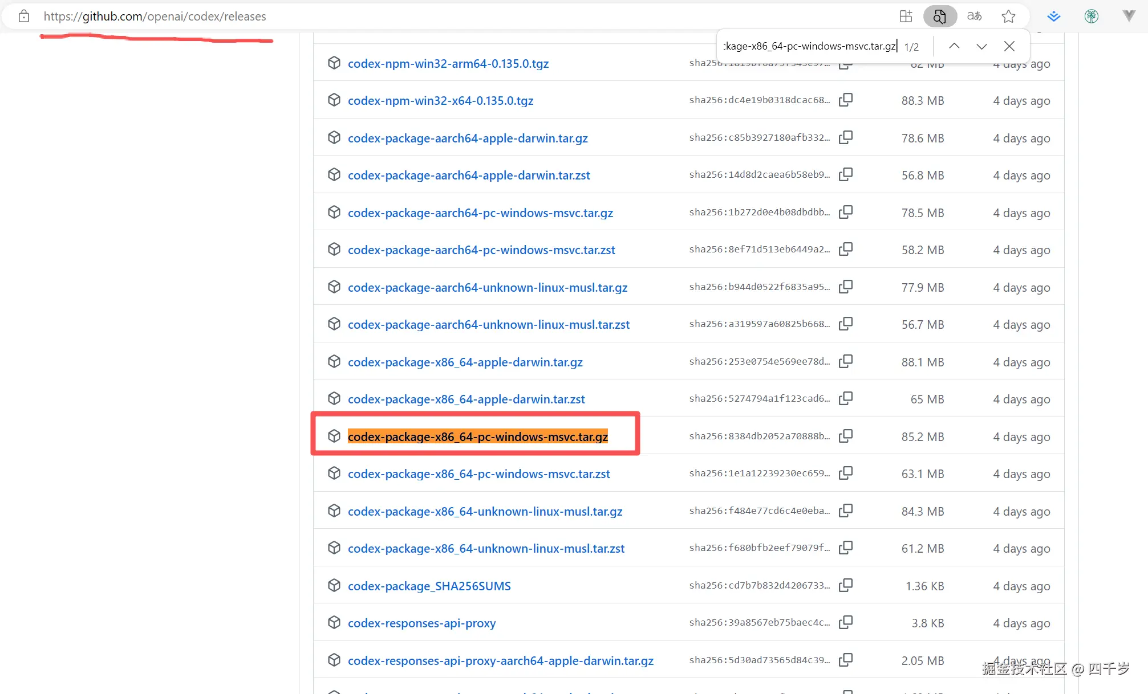Viewport: 1148px width, 694px height.
Task: Copy sha256 of aarch64-unknown-linux-musl.tar.gz package
Action: click(x=846, y=287)
